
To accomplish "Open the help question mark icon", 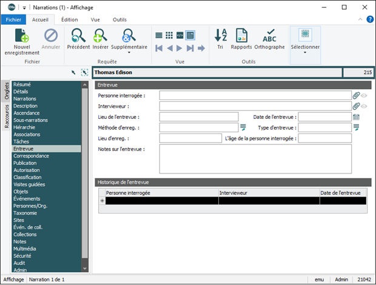I will tap(370, 19).
